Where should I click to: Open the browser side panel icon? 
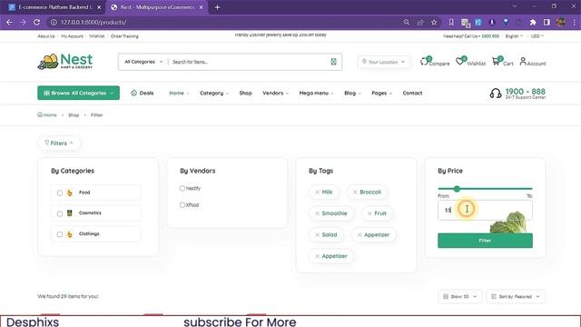coord(547,22)
